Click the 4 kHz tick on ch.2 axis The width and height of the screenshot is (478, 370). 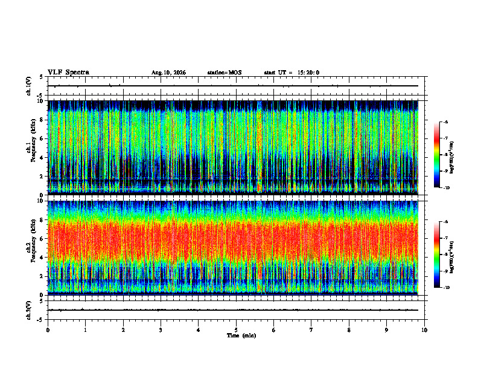(42, 258)
